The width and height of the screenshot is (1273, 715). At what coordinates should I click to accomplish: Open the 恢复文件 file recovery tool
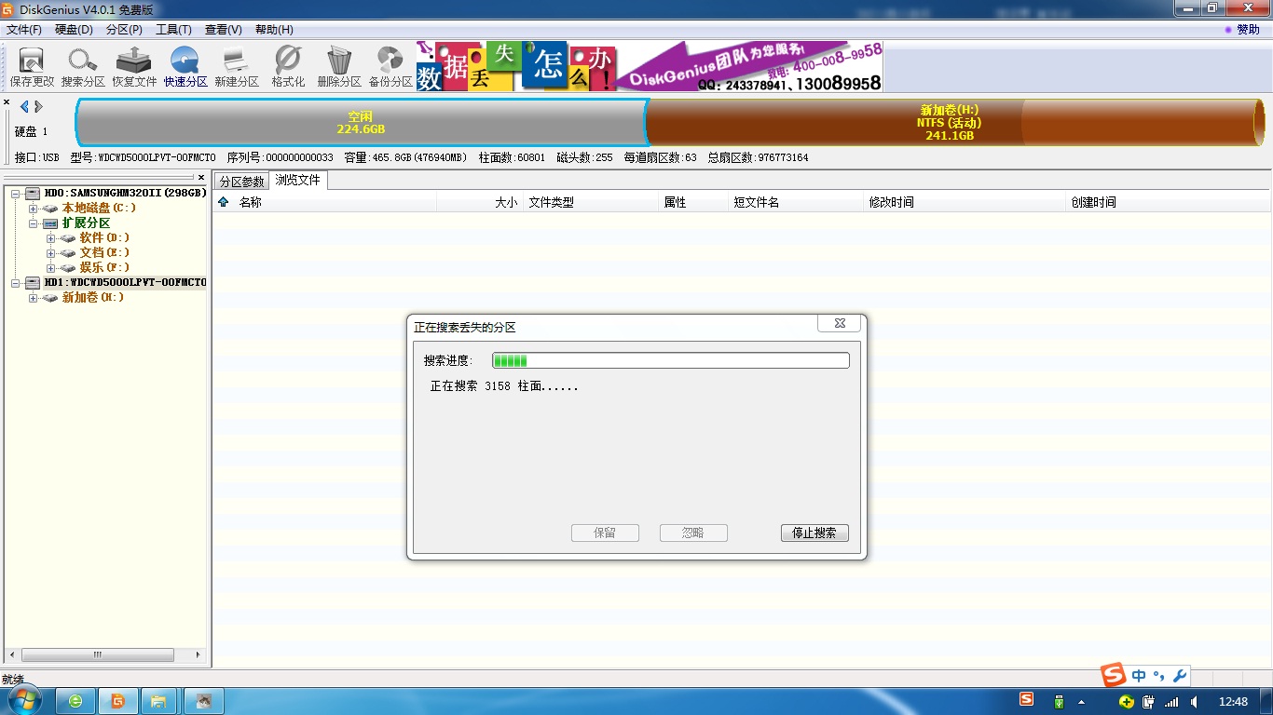click(x=134, y=67)
